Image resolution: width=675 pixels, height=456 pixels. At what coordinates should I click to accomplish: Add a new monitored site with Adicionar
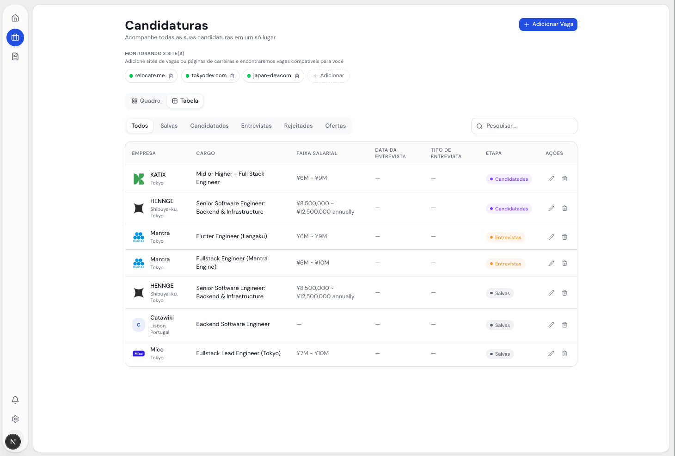click(x=328, y=76)
